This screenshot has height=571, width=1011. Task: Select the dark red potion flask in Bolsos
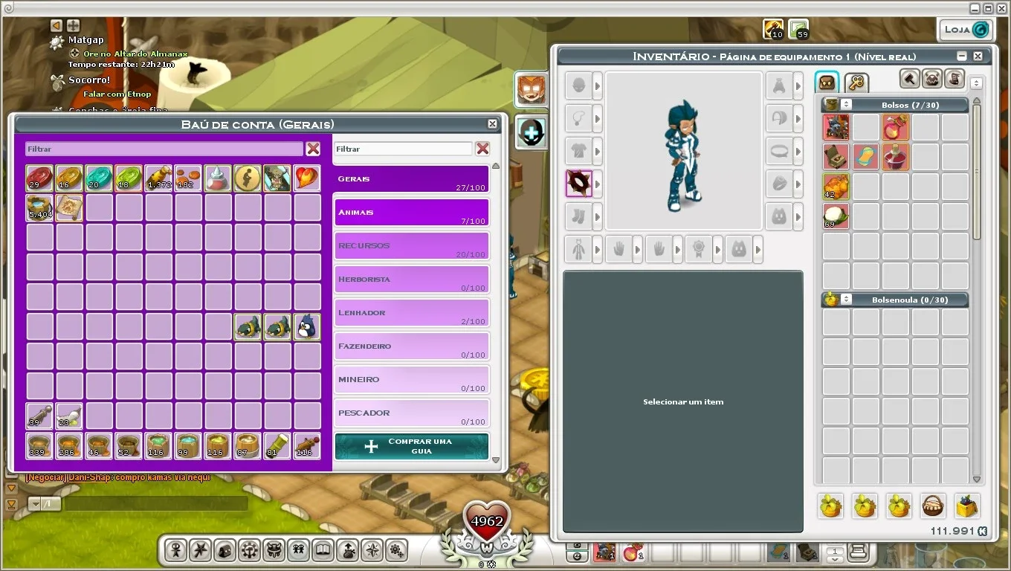pyautogui.click(x=895, y=157)
